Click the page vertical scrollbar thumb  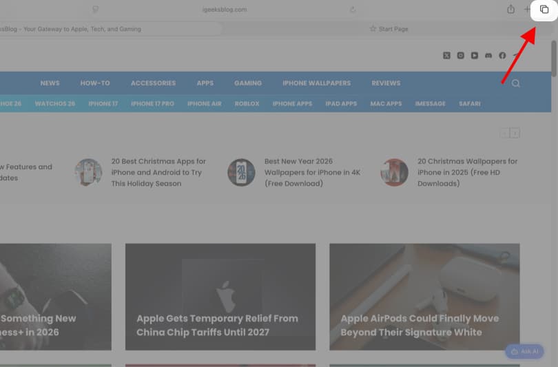click(554, 59)
